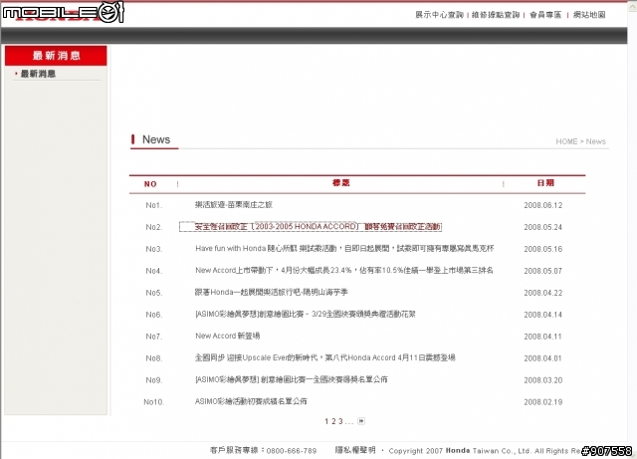Go to pagination page 2
This screenshot has height=459, width=637.
pos(333,421)
